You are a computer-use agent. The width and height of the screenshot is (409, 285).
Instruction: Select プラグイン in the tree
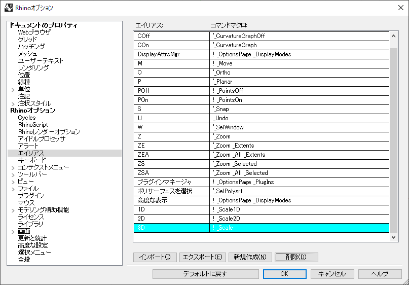(x=31, y=196)
